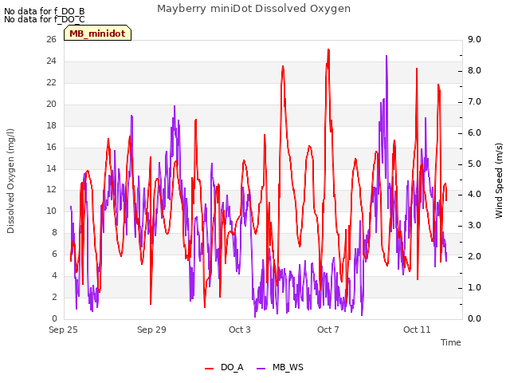Click the tallest purple wind speed spike
This screenshot has height=383, width=510.
click(386, 56)
